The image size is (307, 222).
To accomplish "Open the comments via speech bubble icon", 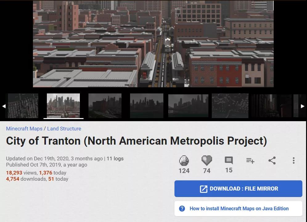I will pyautogui.click(x=229, y=160).
